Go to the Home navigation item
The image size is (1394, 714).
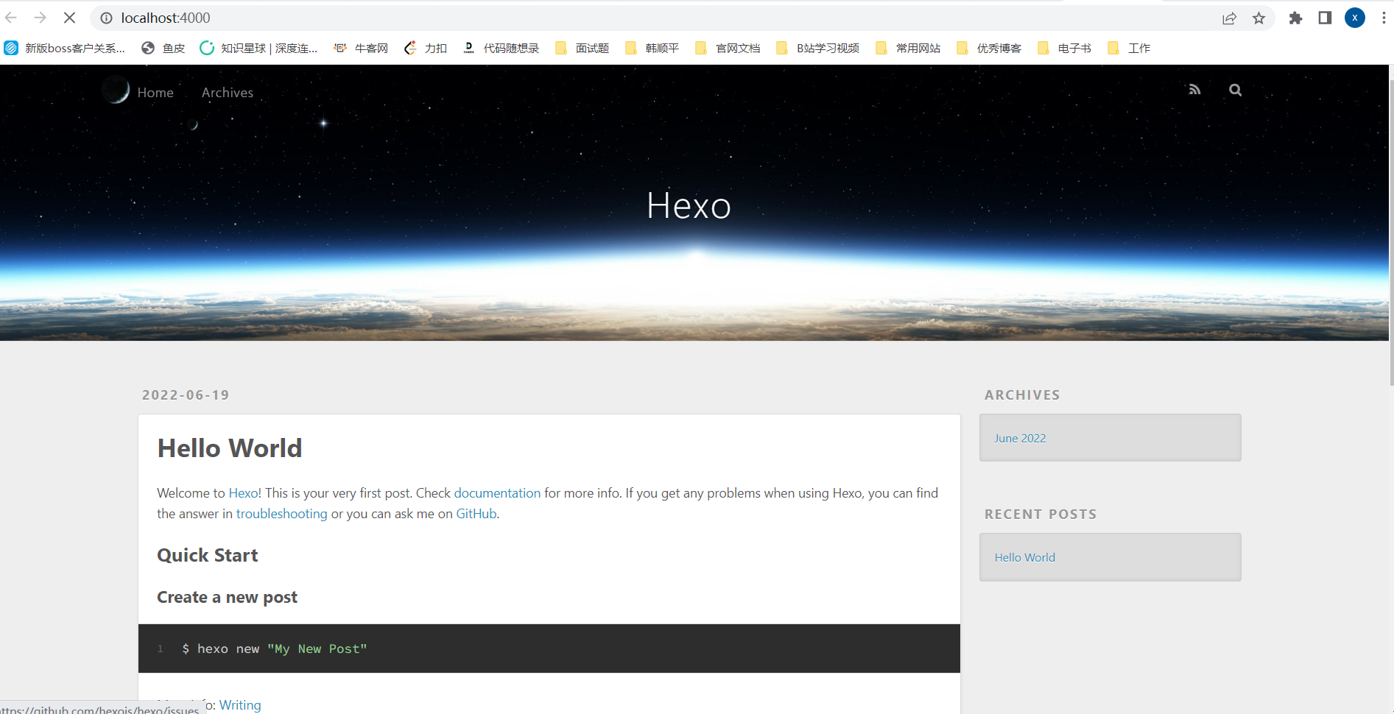(x=155, y=92)
